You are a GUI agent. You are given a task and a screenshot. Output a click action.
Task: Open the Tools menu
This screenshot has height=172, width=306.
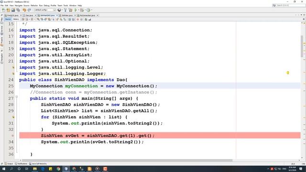[66, 5]
